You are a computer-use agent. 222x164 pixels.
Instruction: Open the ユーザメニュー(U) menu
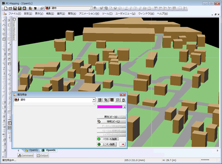coord(126,14)
